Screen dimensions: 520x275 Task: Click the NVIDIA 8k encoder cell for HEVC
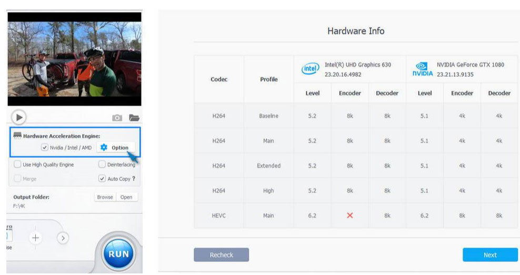coord(462,216)
